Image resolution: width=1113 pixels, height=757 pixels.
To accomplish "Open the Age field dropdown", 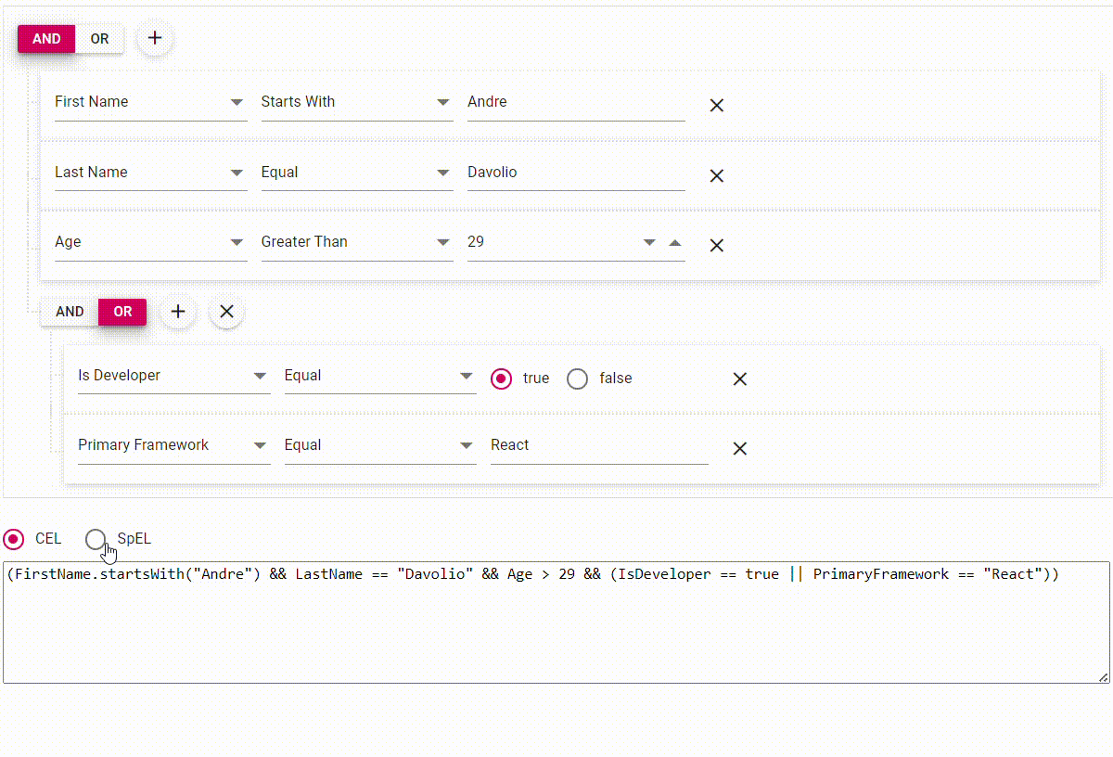I will (151, 242).
